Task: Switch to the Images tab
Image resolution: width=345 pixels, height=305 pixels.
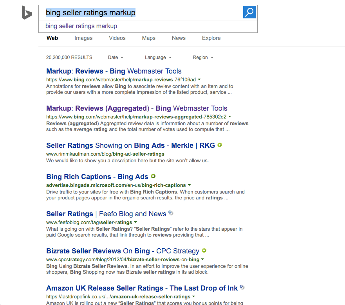Action: pos(83,38)
